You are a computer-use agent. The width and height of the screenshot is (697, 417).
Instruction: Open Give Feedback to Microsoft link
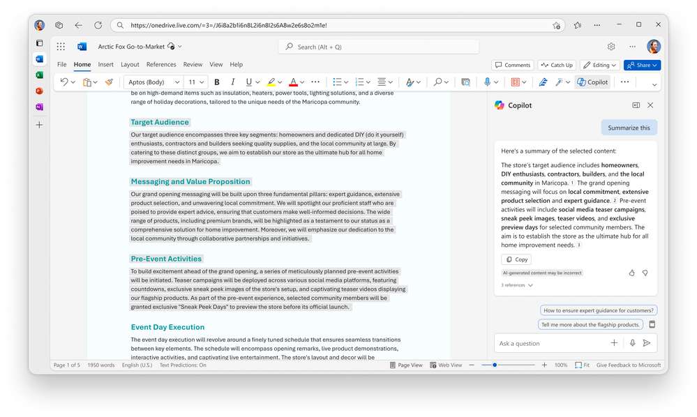coord(629,365)
